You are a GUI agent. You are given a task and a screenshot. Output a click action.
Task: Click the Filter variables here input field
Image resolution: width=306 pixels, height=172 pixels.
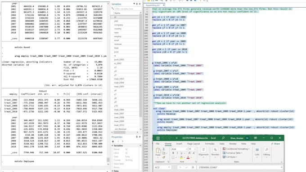(128, 9)
